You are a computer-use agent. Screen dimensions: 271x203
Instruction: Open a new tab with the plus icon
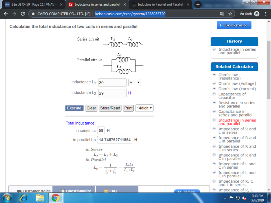pyautogui.click(x=198, y=5)
